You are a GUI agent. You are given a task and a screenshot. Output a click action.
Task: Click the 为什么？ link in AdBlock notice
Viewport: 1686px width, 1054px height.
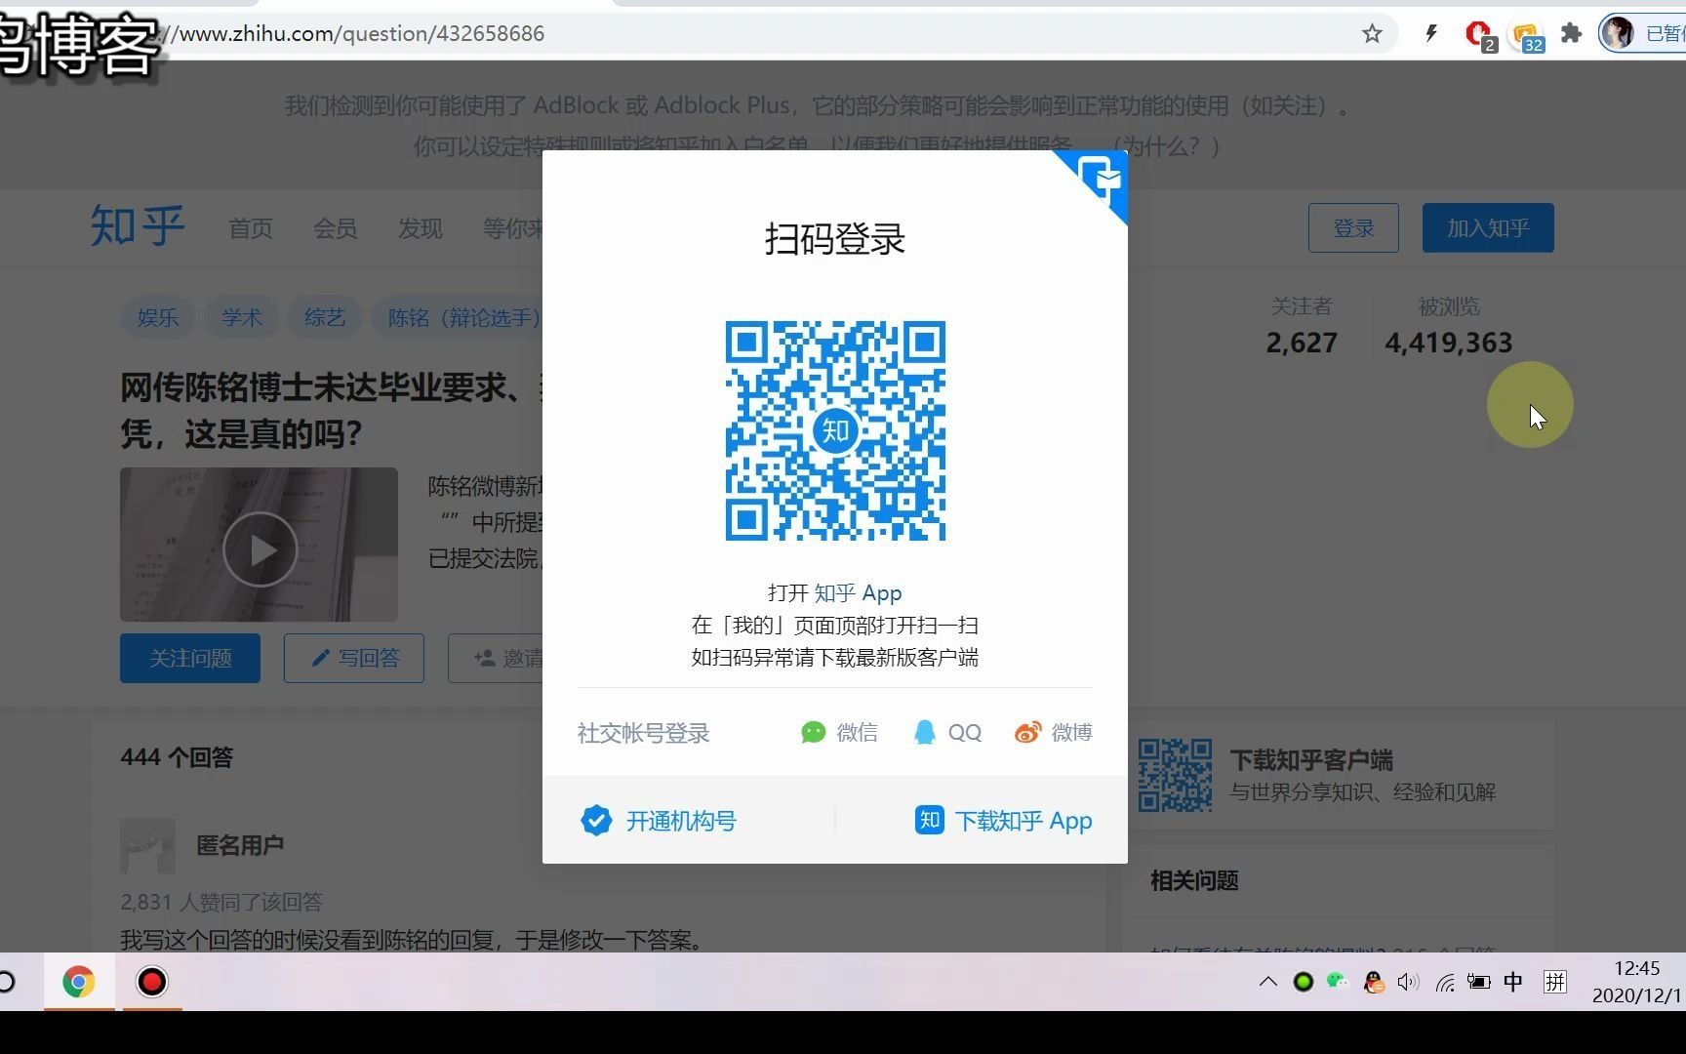point(1166,146)
